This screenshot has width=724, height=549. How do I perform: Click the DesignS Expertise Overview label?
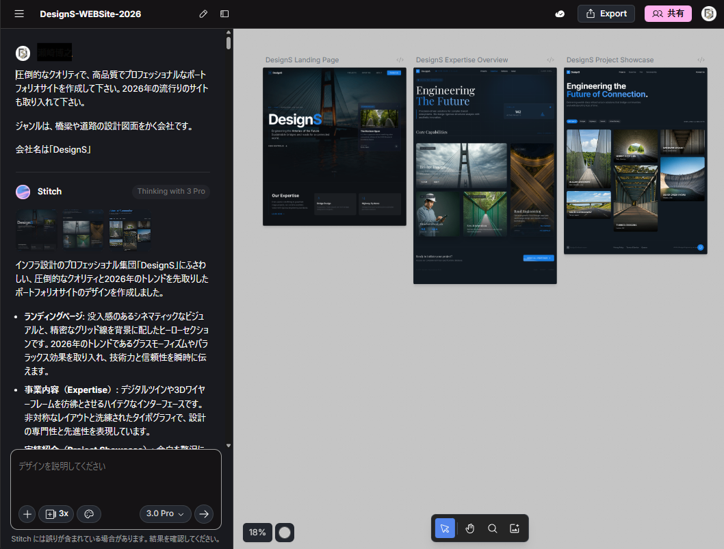coord(462,60)
